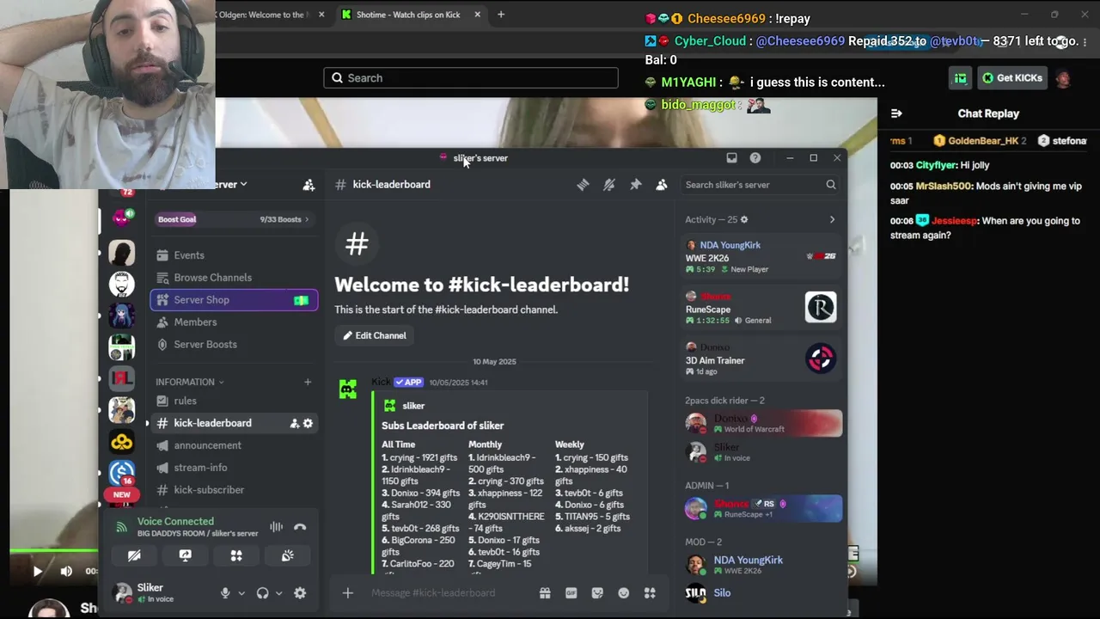Close the Shotime clips browser tab
This screenshot has height=619, width=1100.
[x=477, y=15]
